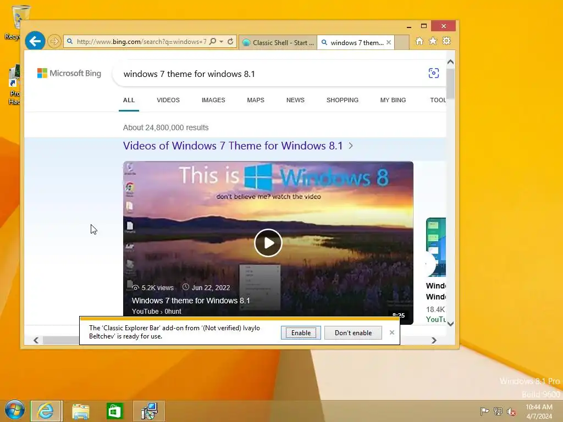Select Process Hacker desktop shortcut
Image resolution: width=563 pixels, height=422 pixels.
click(15, 85)
